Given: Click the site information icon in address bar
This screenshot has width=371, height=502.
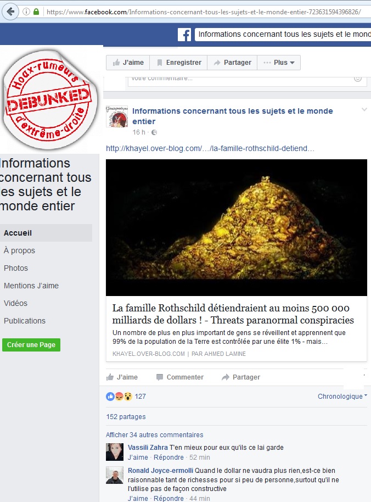Looking at the screenshot, I should [26, 12].
